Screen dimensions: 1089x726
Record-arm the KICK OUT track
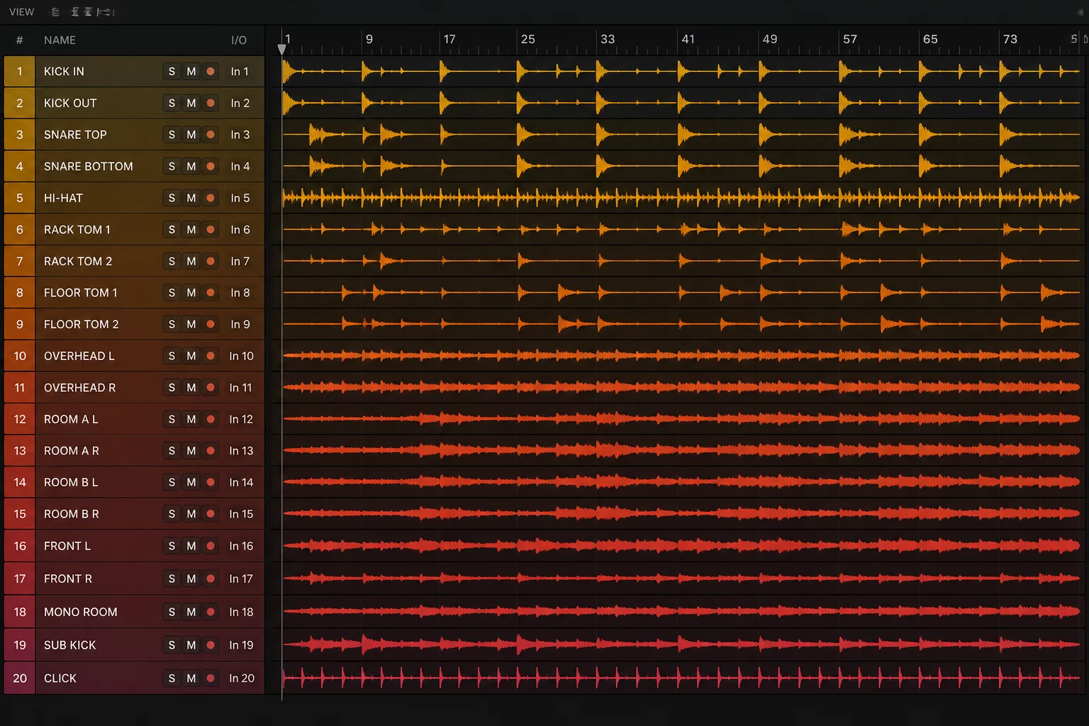pyautogui.click(x=211, y=104)
